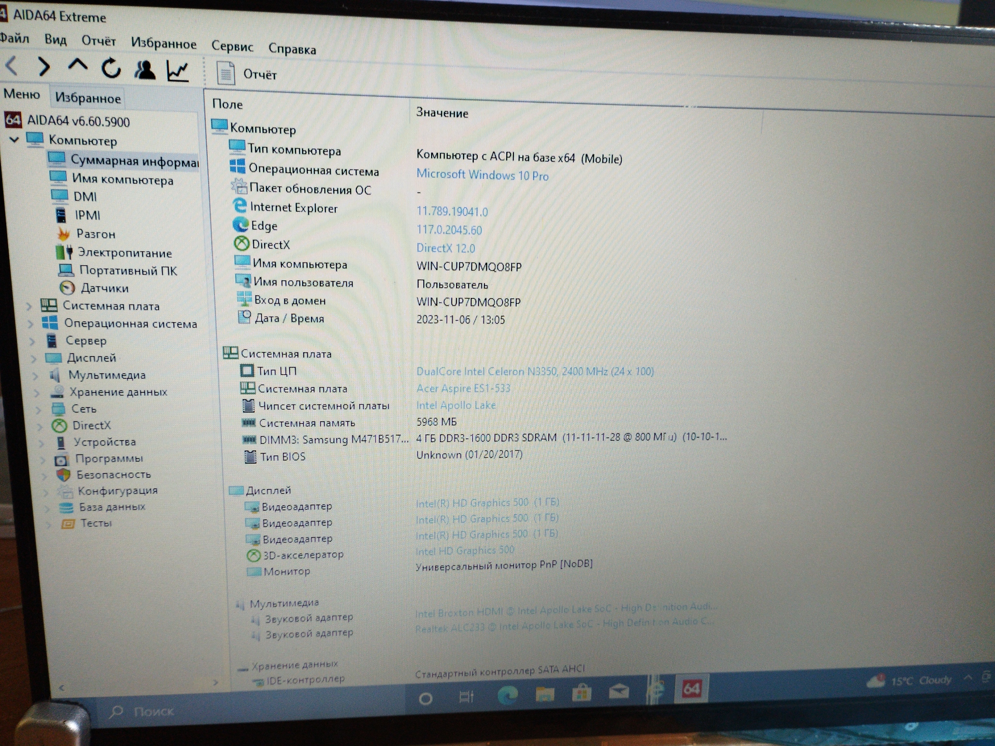
Task: Click the Тип ЦП processor icon
Action: (247, 370)
